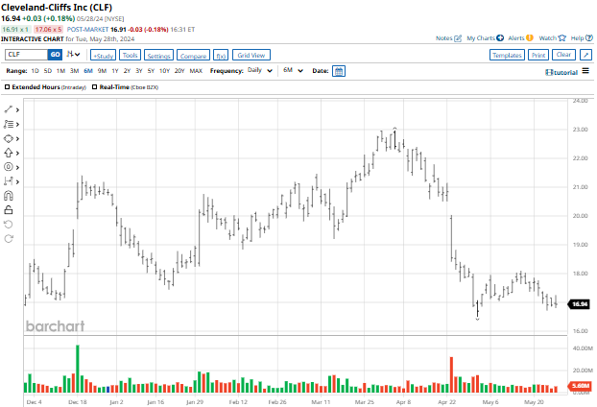Viewport: 597px width, 407px height.
Task: Expand chart to fullscreen with arrow icon
Action: [586, 56]
